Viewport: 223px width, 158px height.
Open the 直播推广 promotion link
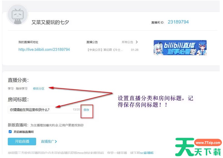pyautogui.click(x=47, y=142)
